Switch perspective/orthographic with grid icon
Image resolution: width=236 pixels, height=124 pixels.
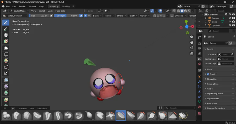click(x=192, y=53)
